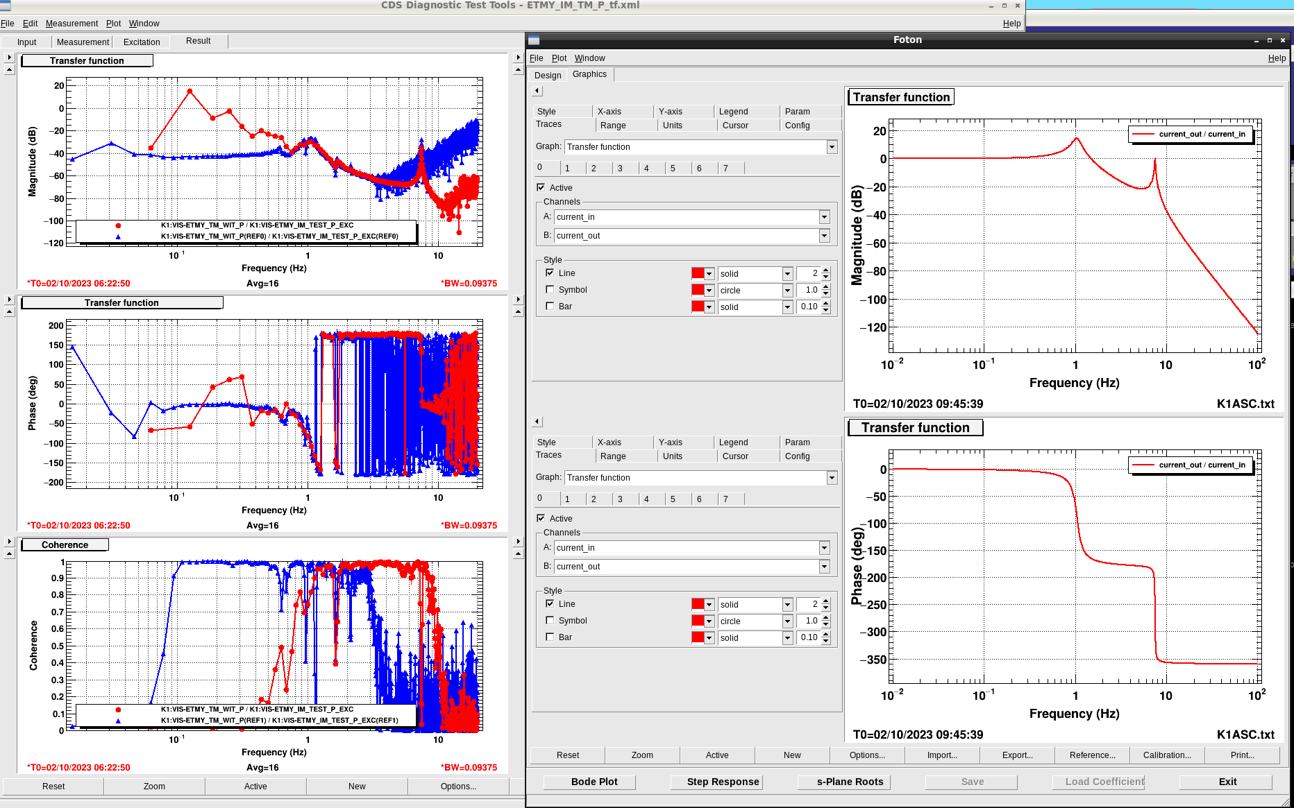Open the Measurement menu in the CDS menu bar
The image size is (1294, 808).
72,24
